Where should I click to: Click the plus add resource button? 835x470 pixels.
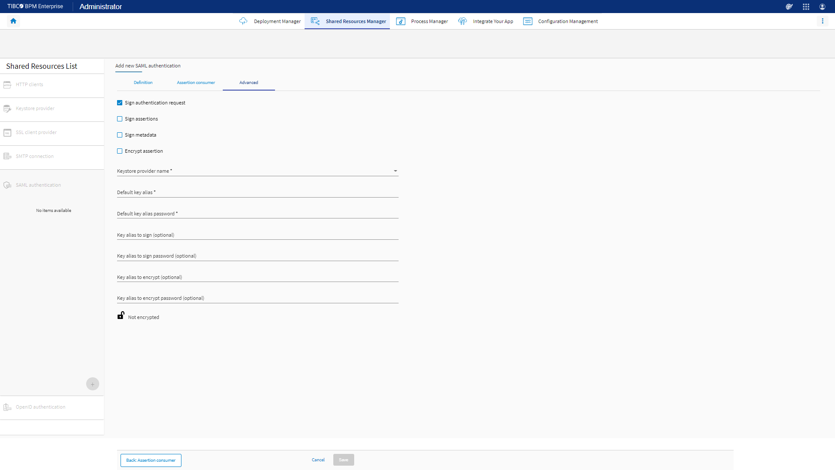coord(93,384)
